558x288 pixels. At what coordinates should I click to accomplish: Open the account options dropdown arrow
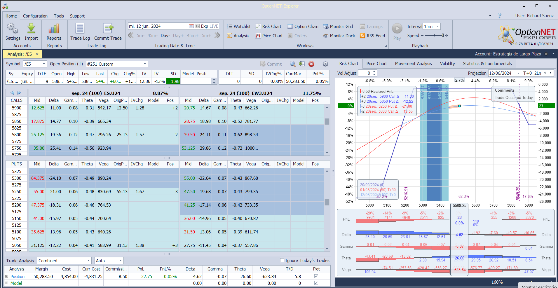click(x=553, y=54)
